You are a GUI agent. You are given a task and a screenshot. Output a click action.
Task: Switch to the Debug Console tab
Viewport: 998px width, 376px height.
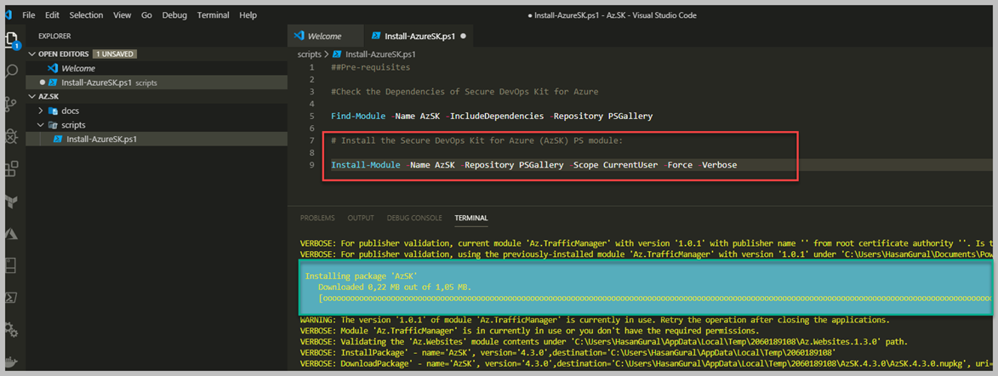coord(414,218)
